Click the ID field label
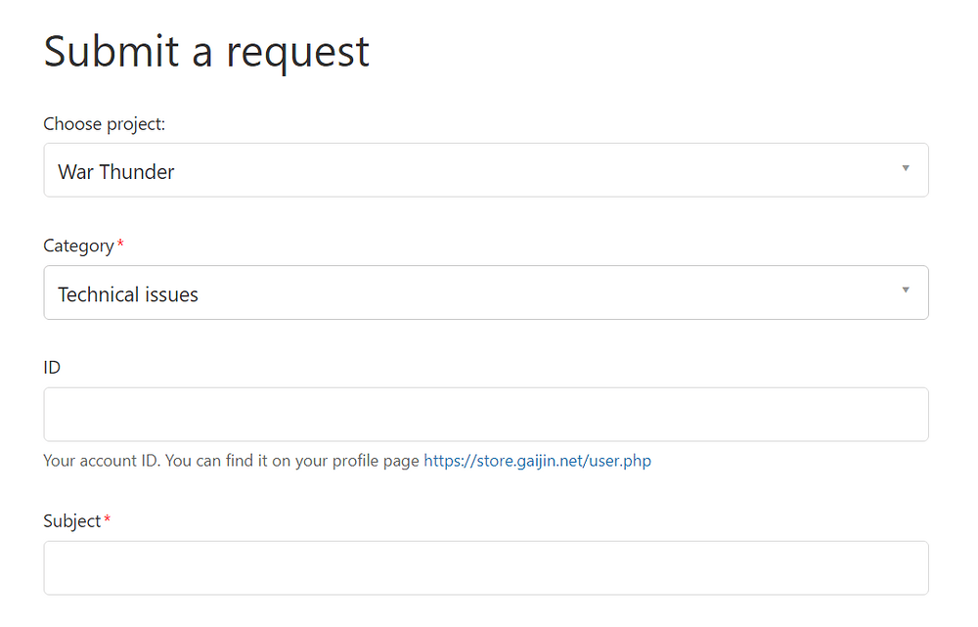 (52, 368)
